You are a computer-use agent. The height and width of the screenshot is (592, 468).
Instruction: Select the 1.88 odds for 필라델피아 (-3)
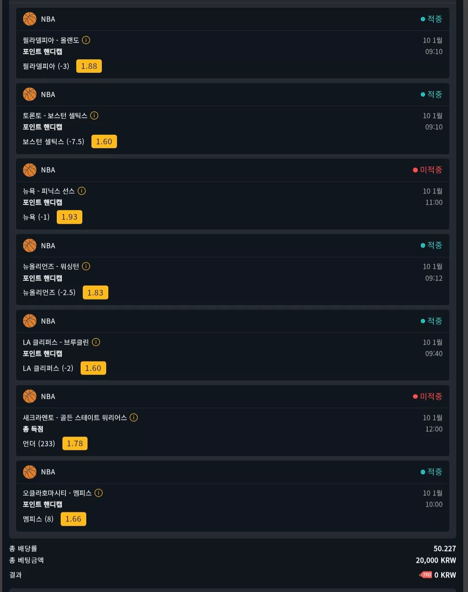(x=89, y=66)
